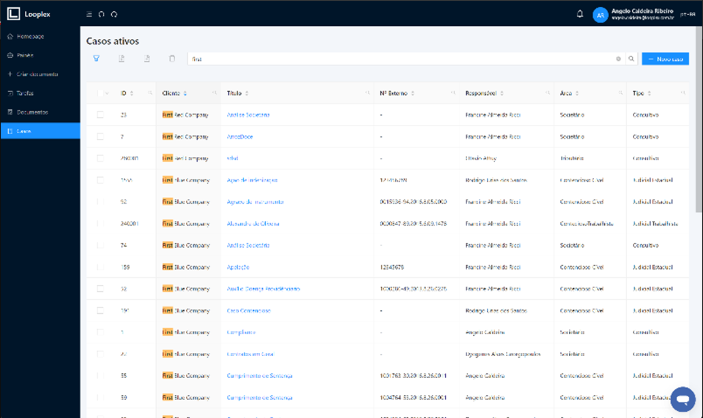Click the search icon in the Responsável column header
This screenshot has width=703, height=418.
pyautogui.click(x=548, y=93)
